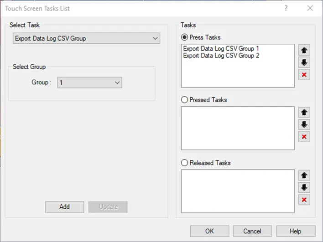Move selected Pressed Task up

304,112
